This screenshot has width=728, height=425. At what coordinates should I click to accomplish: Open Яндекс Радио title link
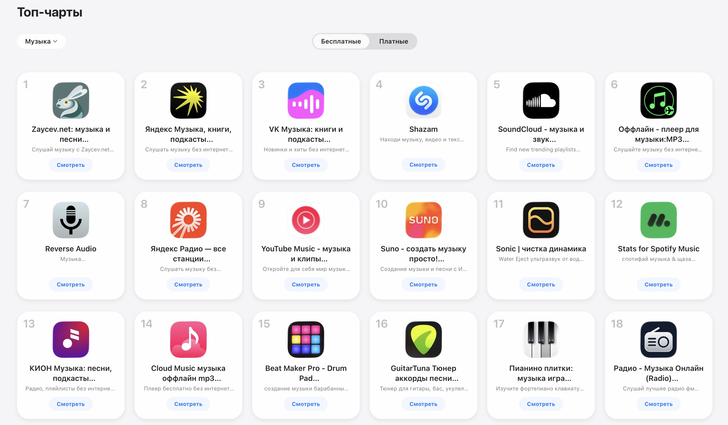coord(188,254)
